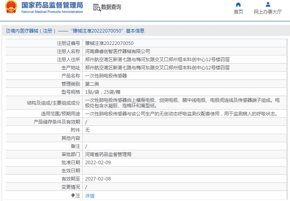
Task: Click 河南省药品监督管理局 approval department
Action: 108,155
